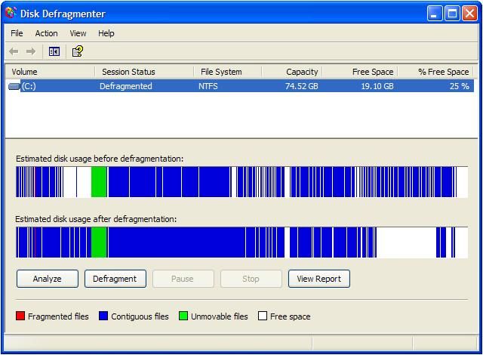Click the Free space legend label

tap(290, 316)
